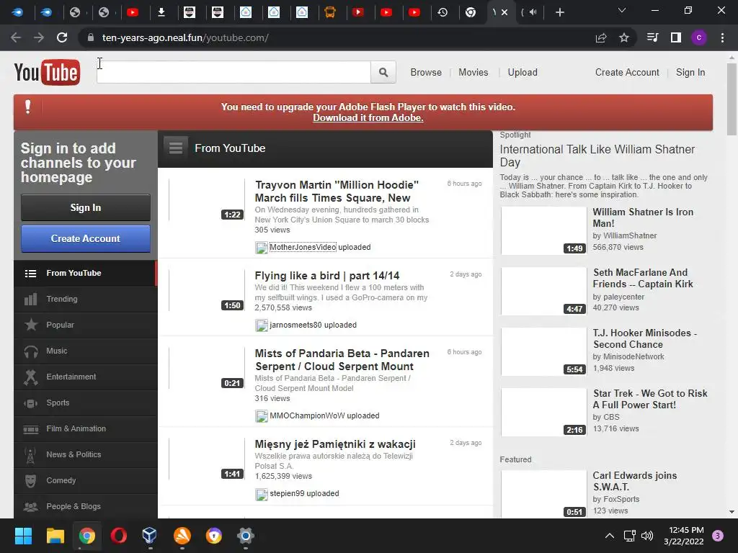
Task: Open the Browse link in header
Action: [x=426, y=73]
